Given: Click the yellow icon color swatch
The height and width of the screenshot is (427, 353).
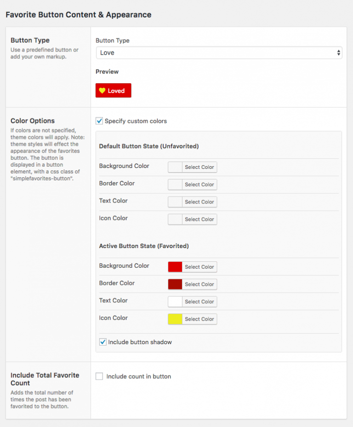Looking at the screenshot, I should pos(175,319).
